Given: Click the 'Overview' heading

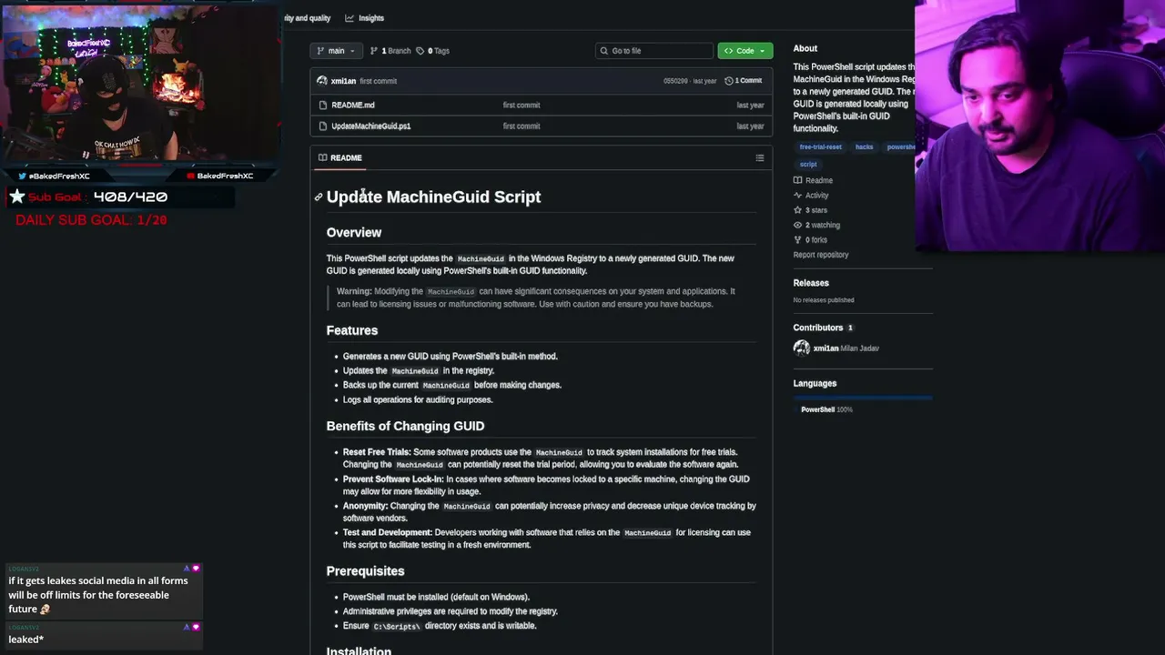Looking at the screenshot, I should point(354,233).
